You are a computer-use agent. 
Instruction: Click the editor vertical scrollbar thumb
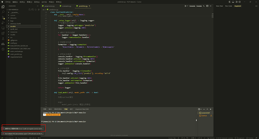pos(212,16)
